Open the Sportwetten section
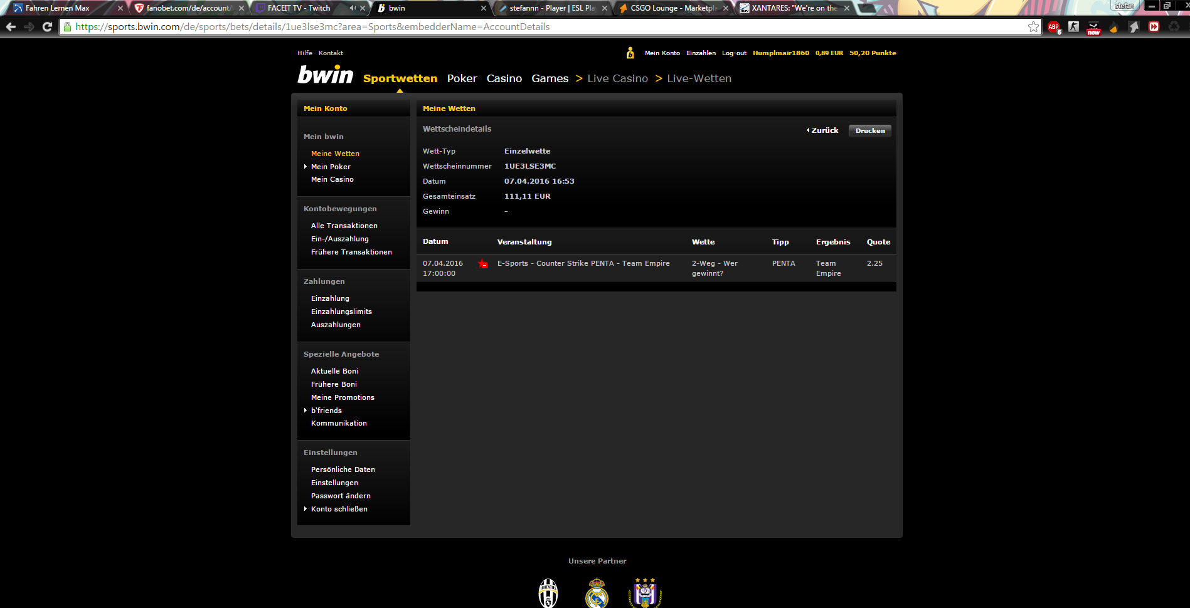 400,78
